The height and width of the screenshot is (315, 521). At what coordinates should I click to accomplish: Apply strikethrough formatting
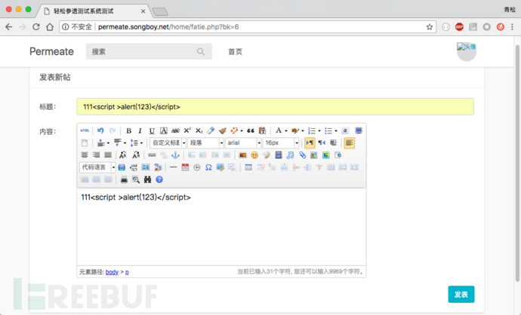(x=175, y=130)
